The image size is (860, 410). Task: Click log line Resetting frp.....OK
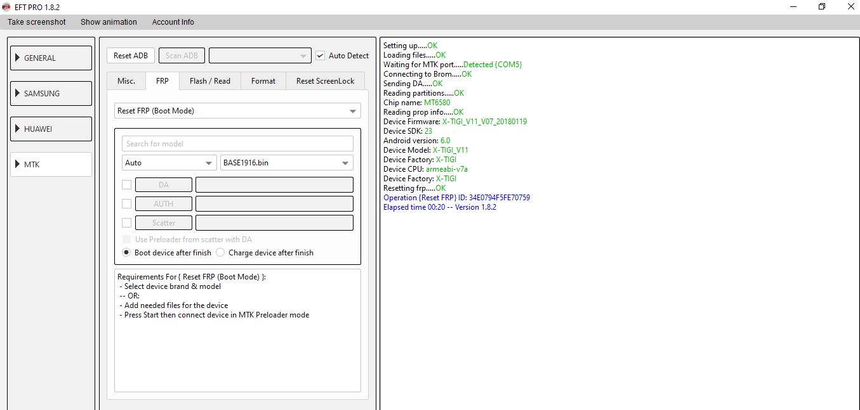pyautogui.click(x=414, y=188)
